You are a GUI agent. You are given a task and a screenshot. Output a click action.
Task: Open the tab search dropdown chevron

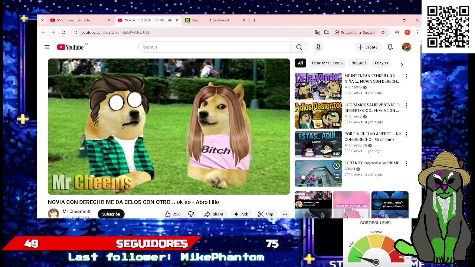pyautogui.click(x=42, y=20)
